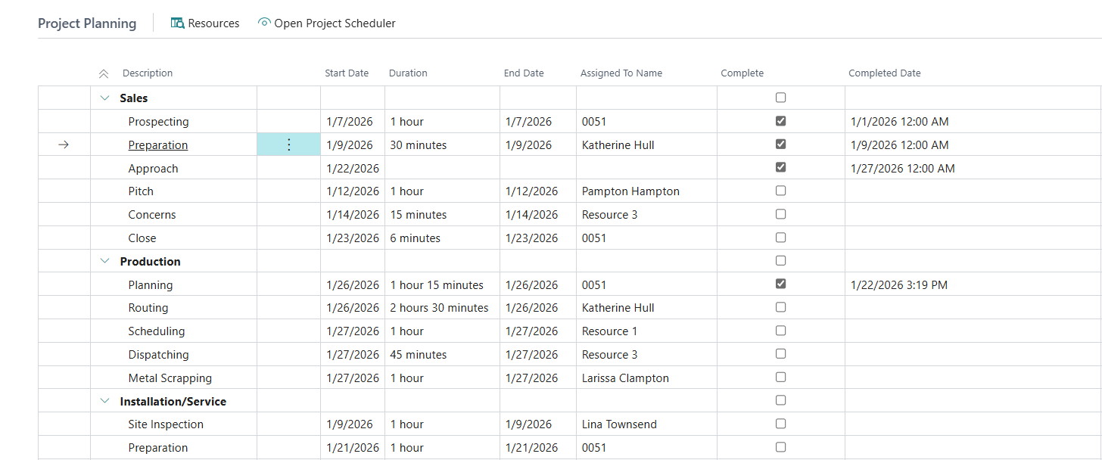The width and height of the screenshot is (1102, 460).
Task: Click the collapse-all double chevron icon
Action: point(104,73)
